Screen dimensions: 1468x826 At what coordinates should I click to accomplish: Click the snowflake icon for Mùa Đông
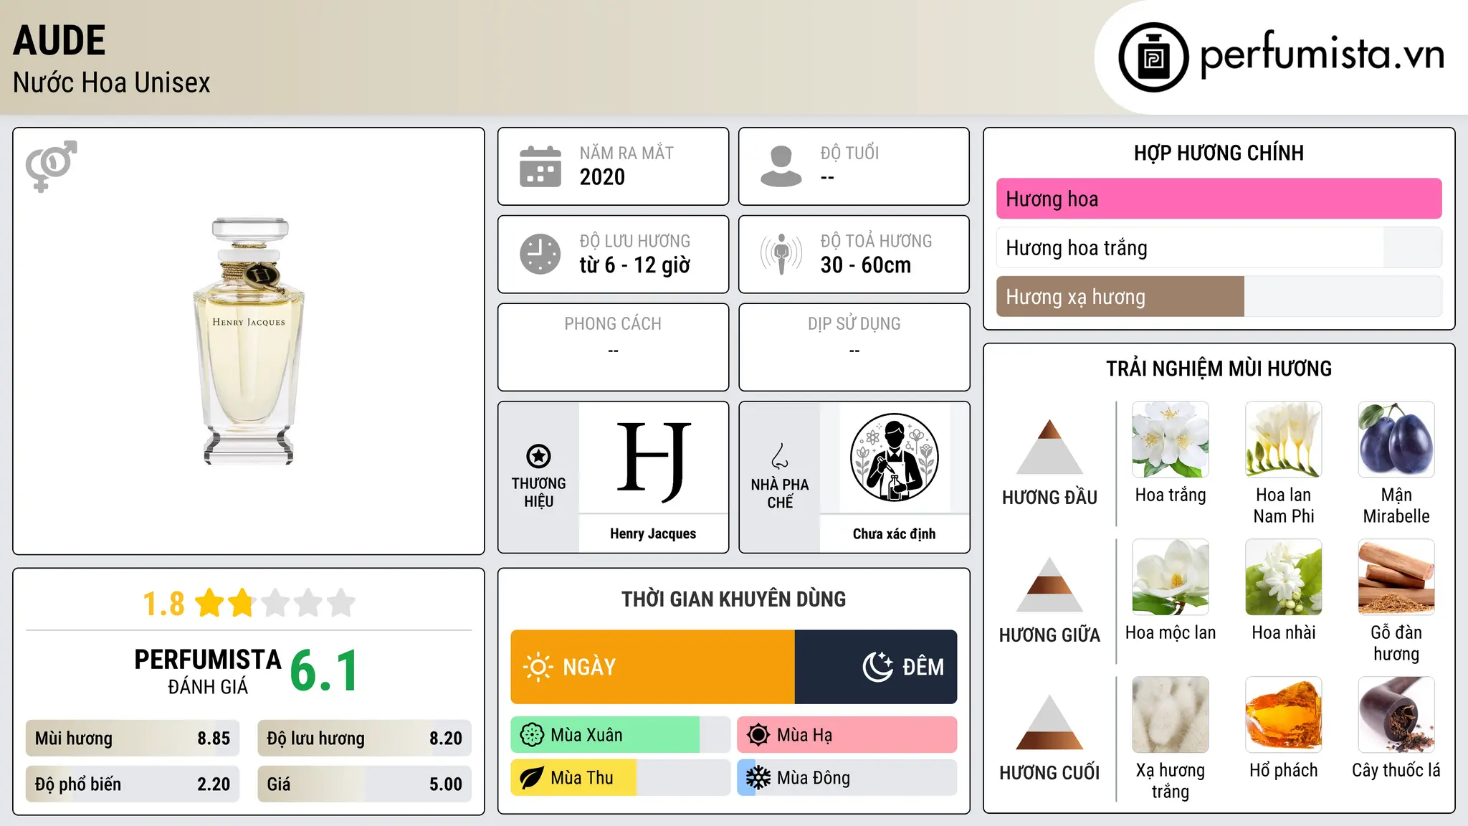click(758, 778)
